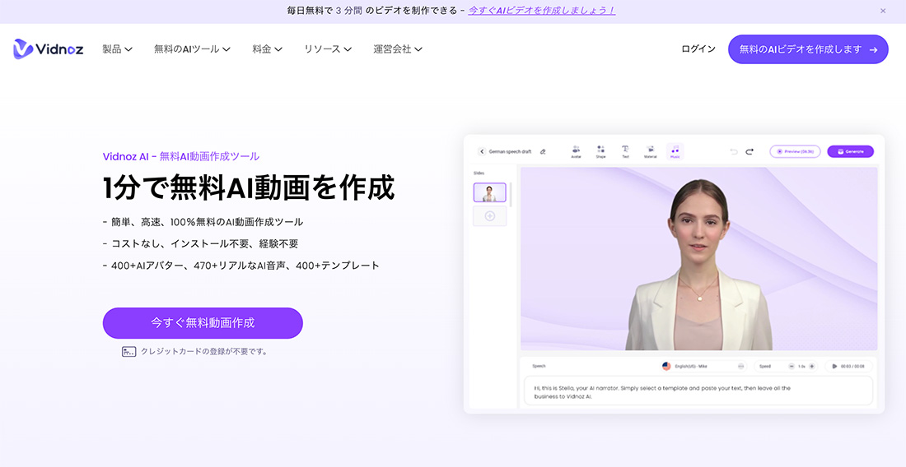Increase speech speed with plus

click(x=812, y=366)
